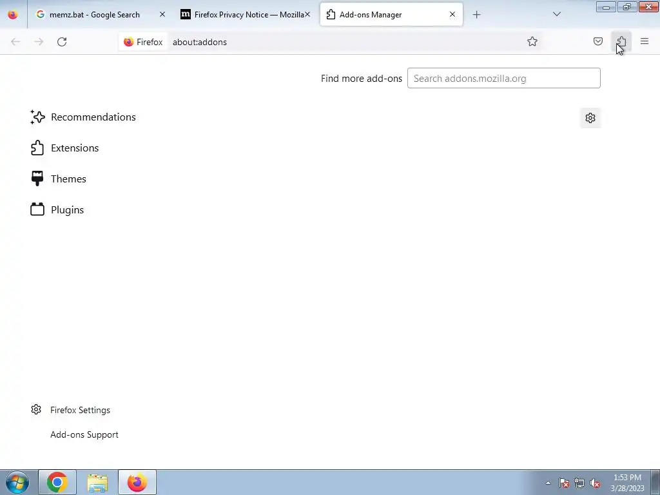Open Add-ons Support link
The height and width of the screenshot is (495, 660).
click(84, 435)
